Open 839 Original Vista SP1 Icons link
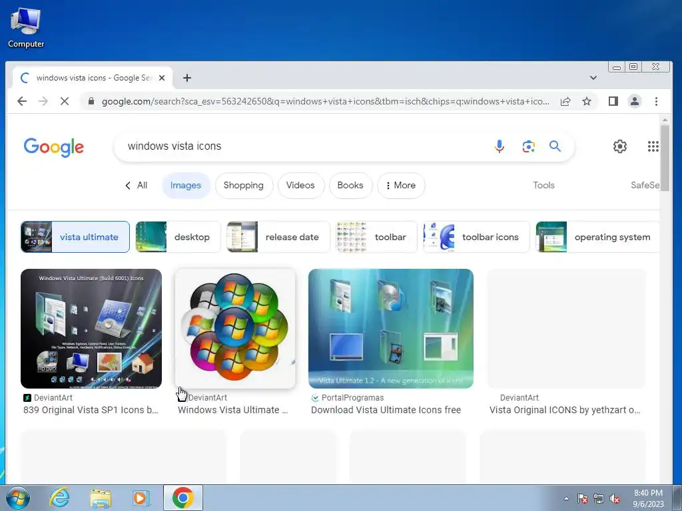 pyautogui.click(x=91, y=410)
